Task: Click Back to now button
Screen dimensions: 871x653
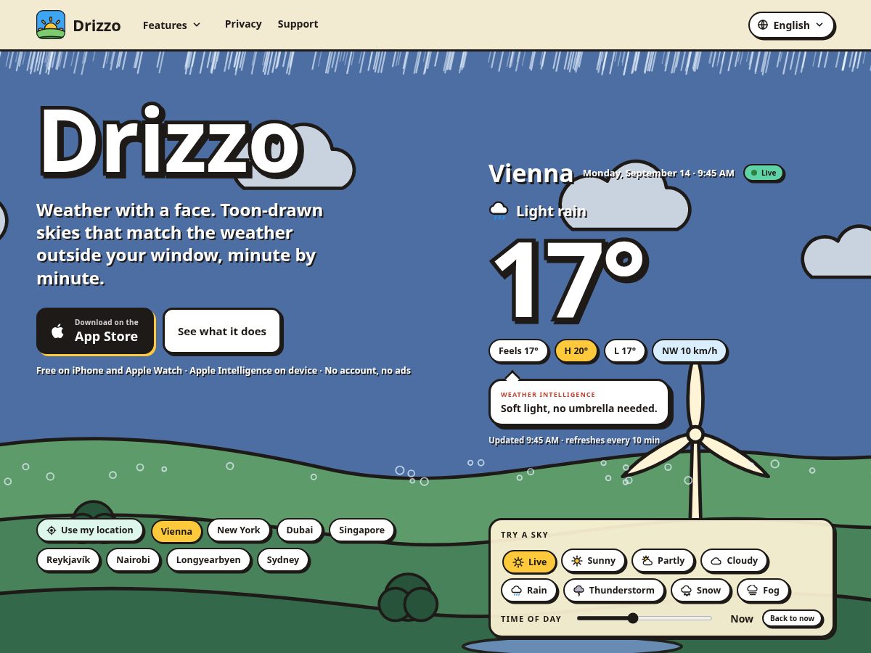Action: (x=792, y=618)
